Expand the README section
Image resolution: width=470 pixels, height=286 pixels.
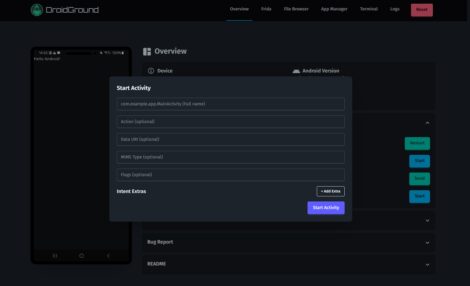pos(427,264)
